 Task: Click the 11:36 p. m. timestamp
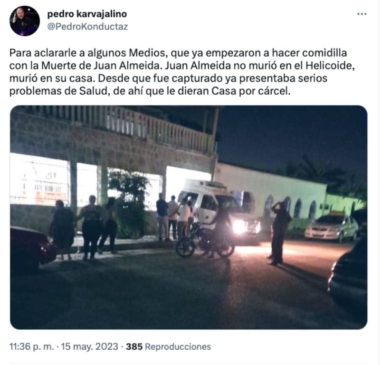click(31, 346)
